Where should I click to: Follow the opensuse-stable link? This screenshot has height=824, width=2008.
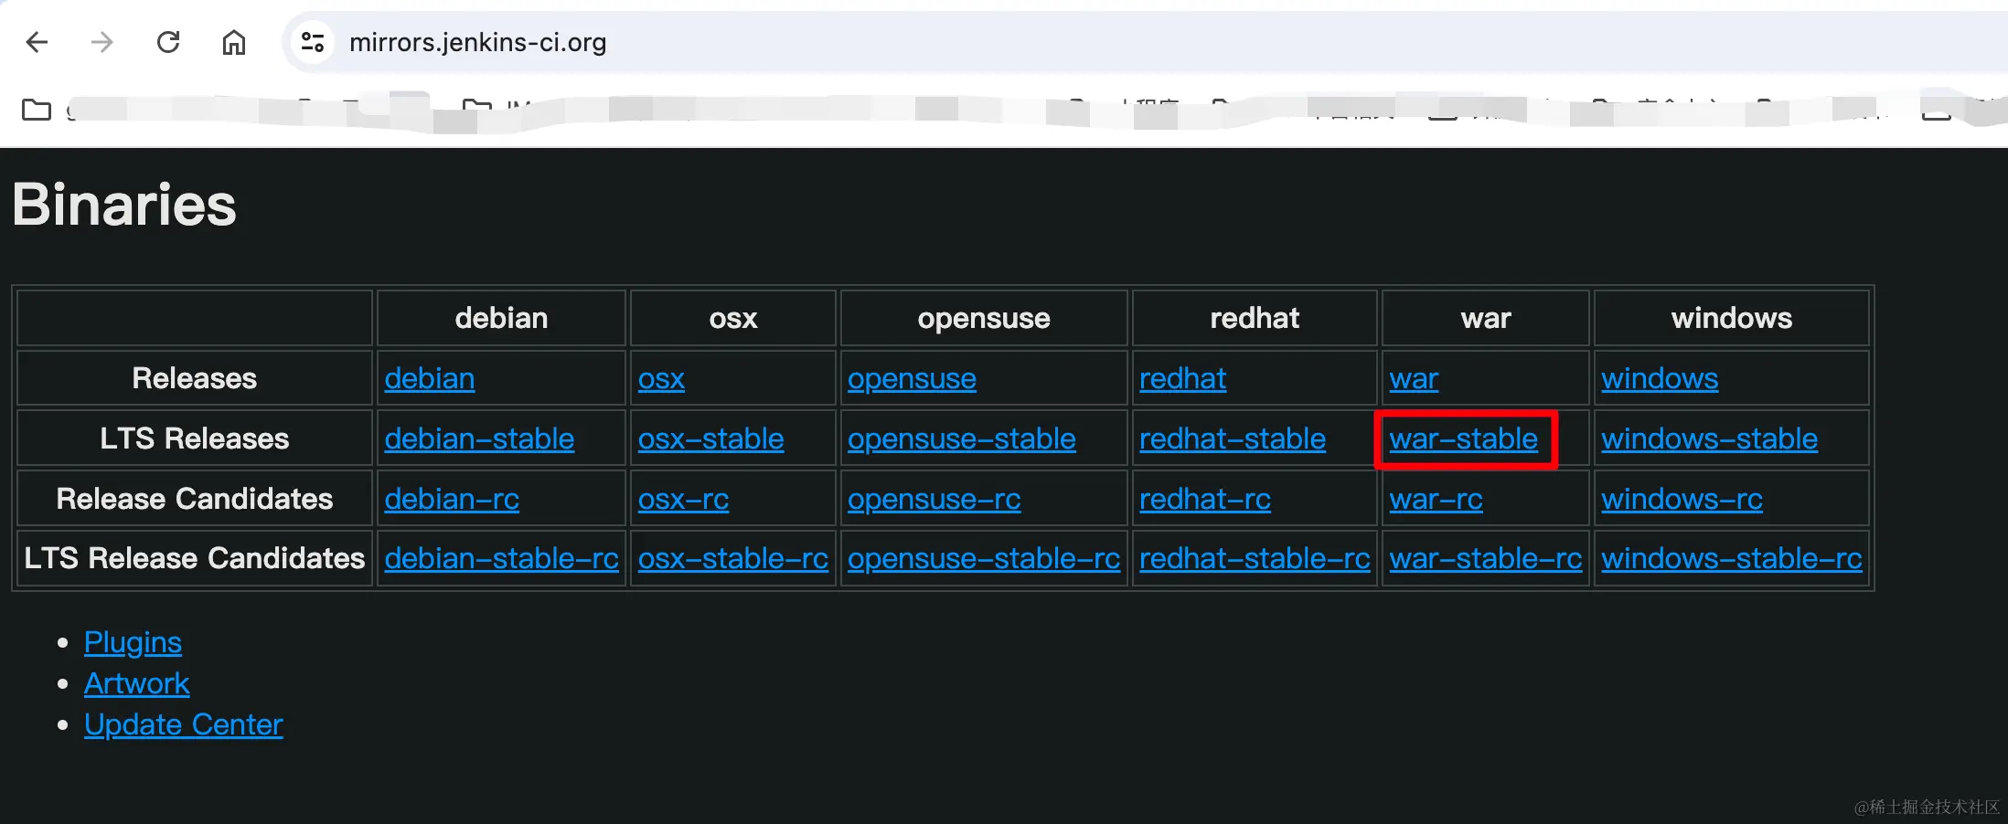961,438
